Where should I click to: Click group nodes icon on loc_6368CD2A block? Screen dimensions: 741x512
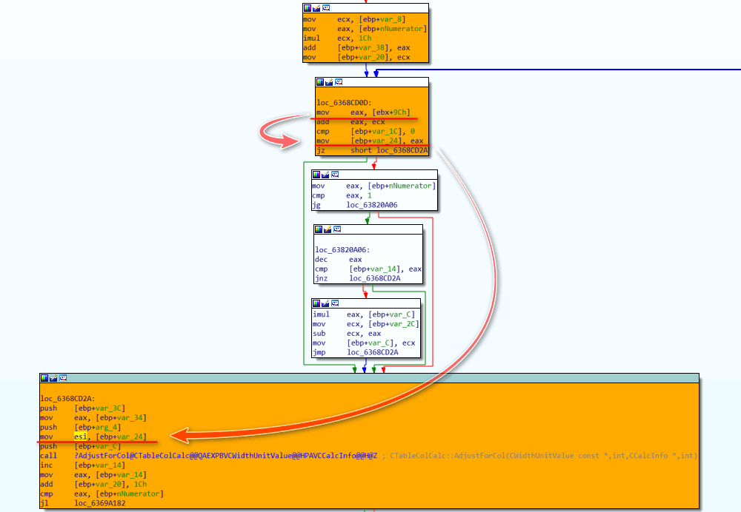(x=63, y=378)
